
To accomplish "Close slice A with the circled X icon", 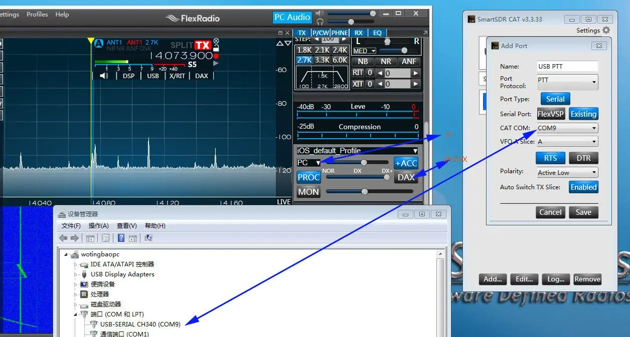I will coord(216,41).
